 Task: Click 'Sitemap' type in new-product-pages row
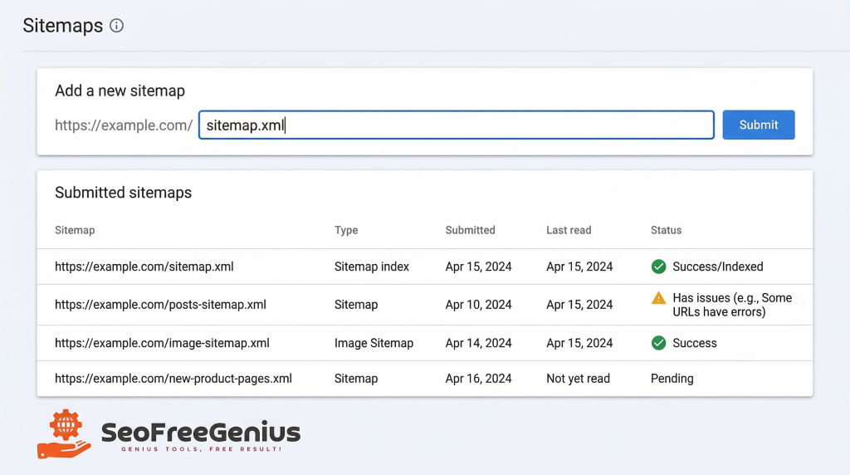356,379
